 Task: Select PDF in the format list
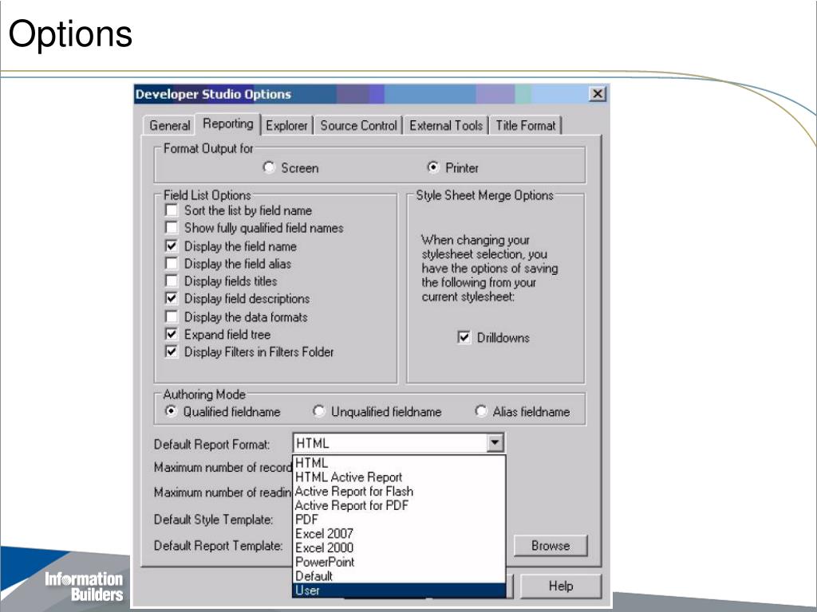[x=399, y=520]
